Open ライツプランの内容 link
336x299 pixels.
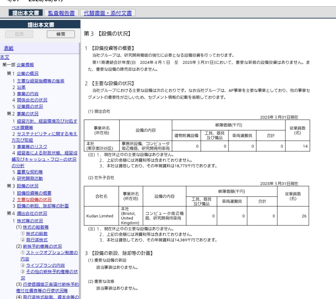(x=46, y=265)
